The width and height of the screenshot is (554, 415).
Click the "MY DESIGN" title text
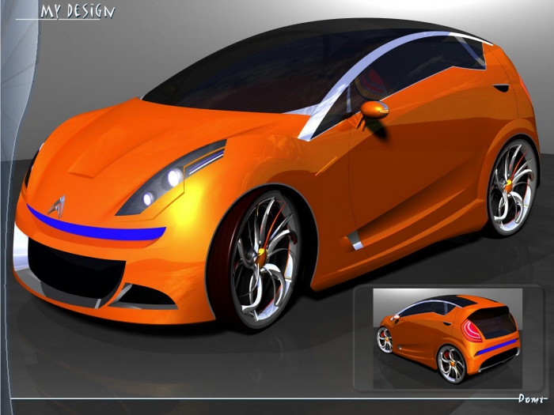[78, 11]
